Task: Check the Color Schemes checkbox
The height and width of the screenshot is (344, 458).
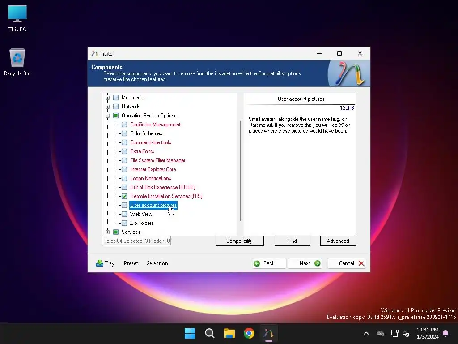Action: [124, 133]
